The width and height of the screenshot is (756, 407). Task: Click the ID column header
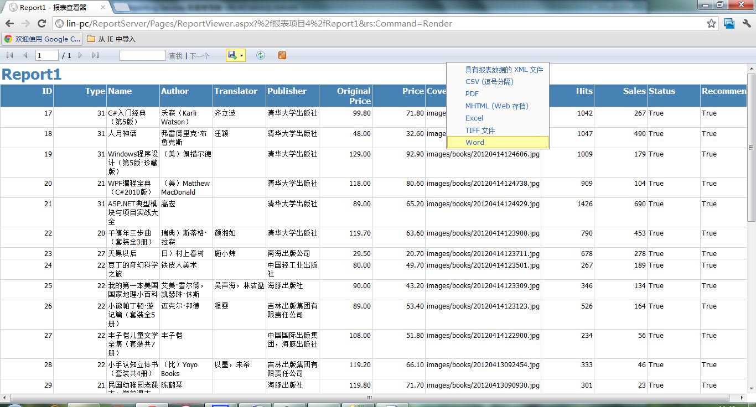27,96
